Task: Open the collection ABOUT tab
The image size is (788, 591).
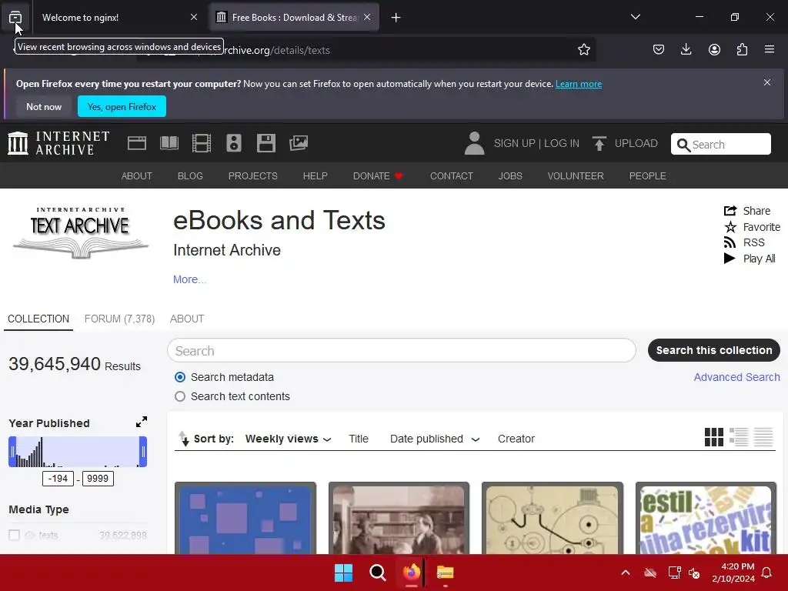Action: 187,319
